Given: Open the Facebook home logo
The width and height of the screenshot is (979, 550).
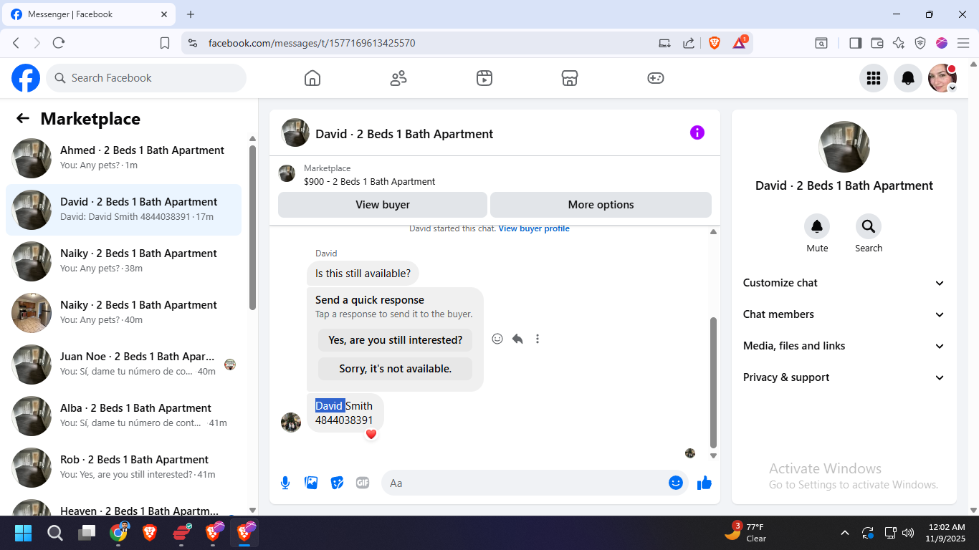Looking at the screenshot, I should pyautogui.click(x=26, y=78).
